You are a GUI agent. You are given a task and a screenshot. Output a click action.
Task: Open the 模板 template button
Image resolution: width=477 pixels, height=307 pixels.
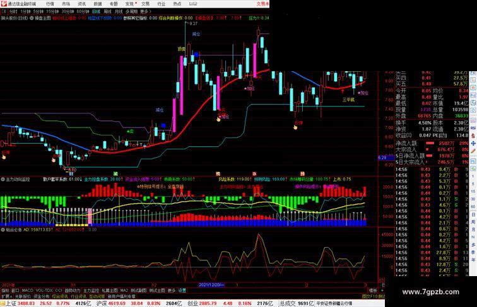(373, 291)
